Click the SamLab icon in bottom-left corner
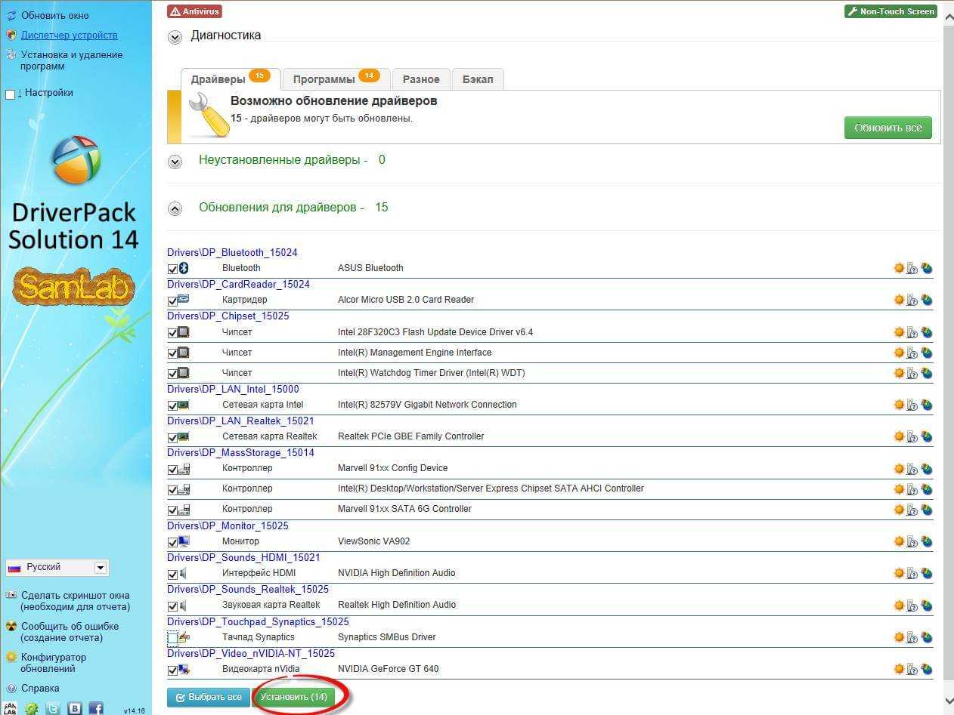The height and width of the screenshot is (715, 954). [11, 708]
